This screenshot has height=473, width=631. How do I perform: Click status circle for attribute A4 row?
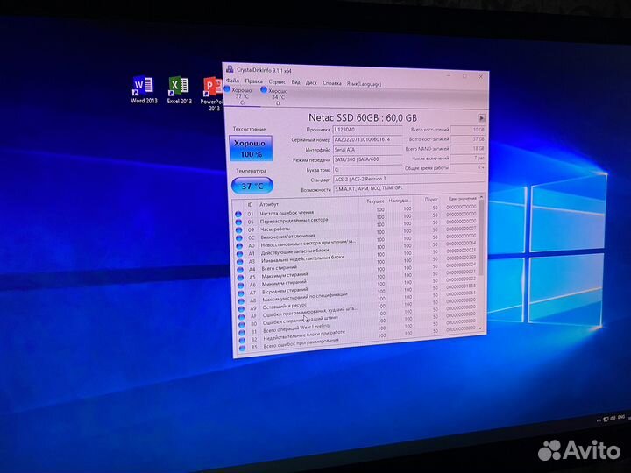[240, 270]
